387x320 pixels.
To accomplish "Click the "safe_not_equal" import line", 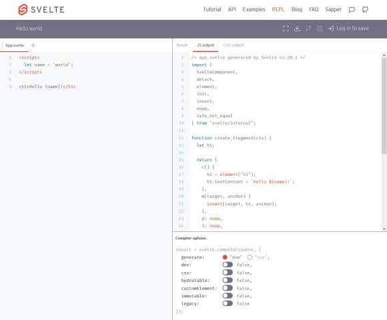I will coord(214,116).
